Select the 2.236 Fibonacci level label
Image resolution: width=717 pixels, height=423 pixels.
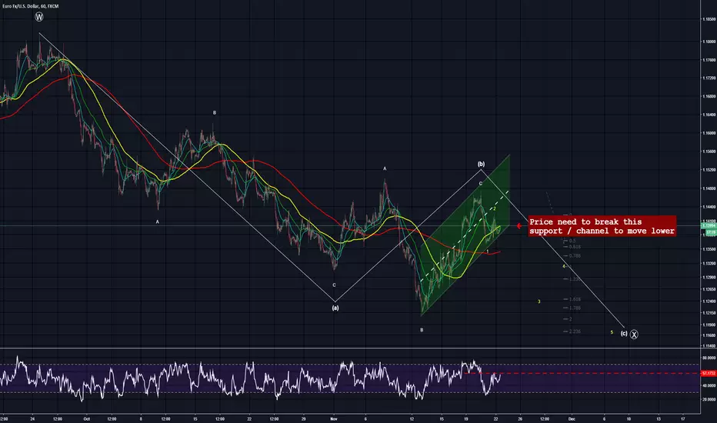pyautogui.click(x=575, y=331)
